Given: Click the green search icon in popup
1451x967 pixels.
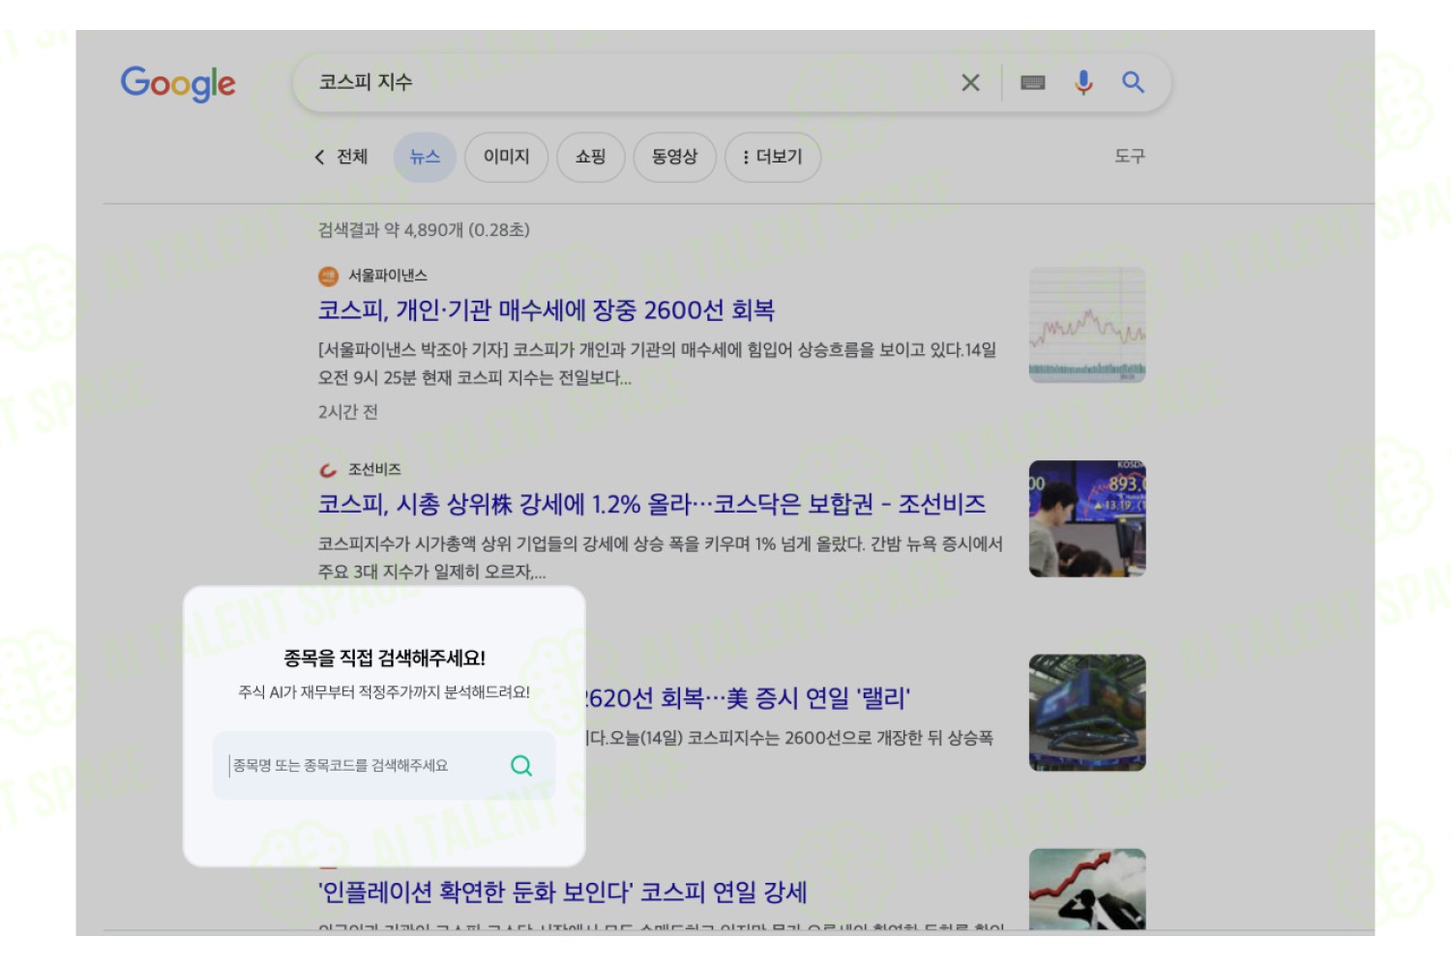Looking at the screenshot, I should pos(521,766).
